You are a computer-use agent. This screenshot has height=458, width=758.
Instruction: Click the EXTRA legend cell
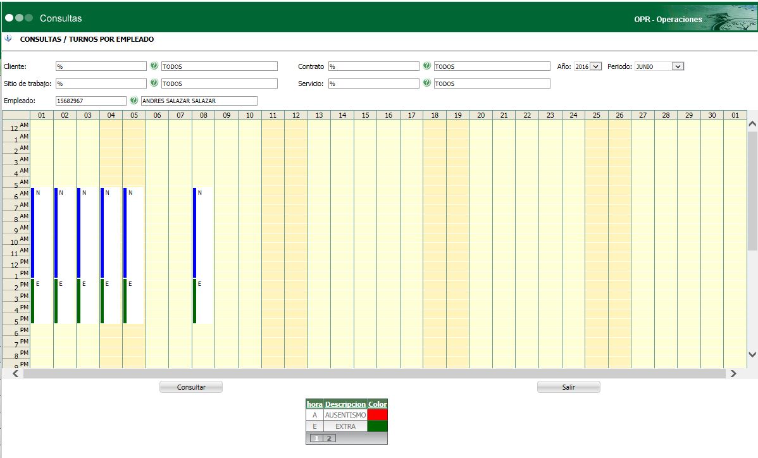pyautogui.click(x=345, y=426)
